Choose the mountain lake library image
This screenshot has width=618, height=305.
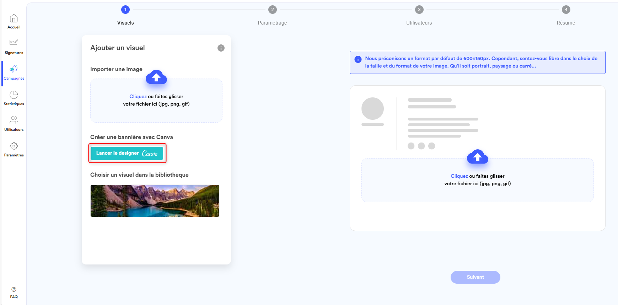(155, 201)
